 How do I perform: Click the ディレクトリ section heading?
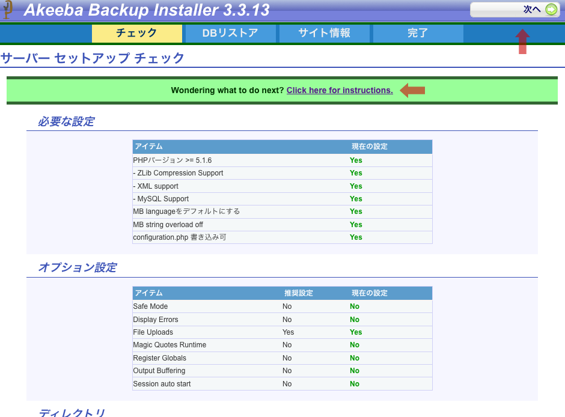pos(72,412)
